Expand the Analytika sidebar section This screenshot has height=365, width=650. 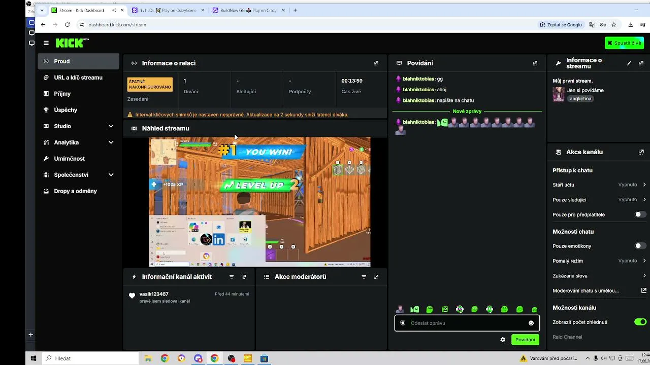(x=79, y=142)
